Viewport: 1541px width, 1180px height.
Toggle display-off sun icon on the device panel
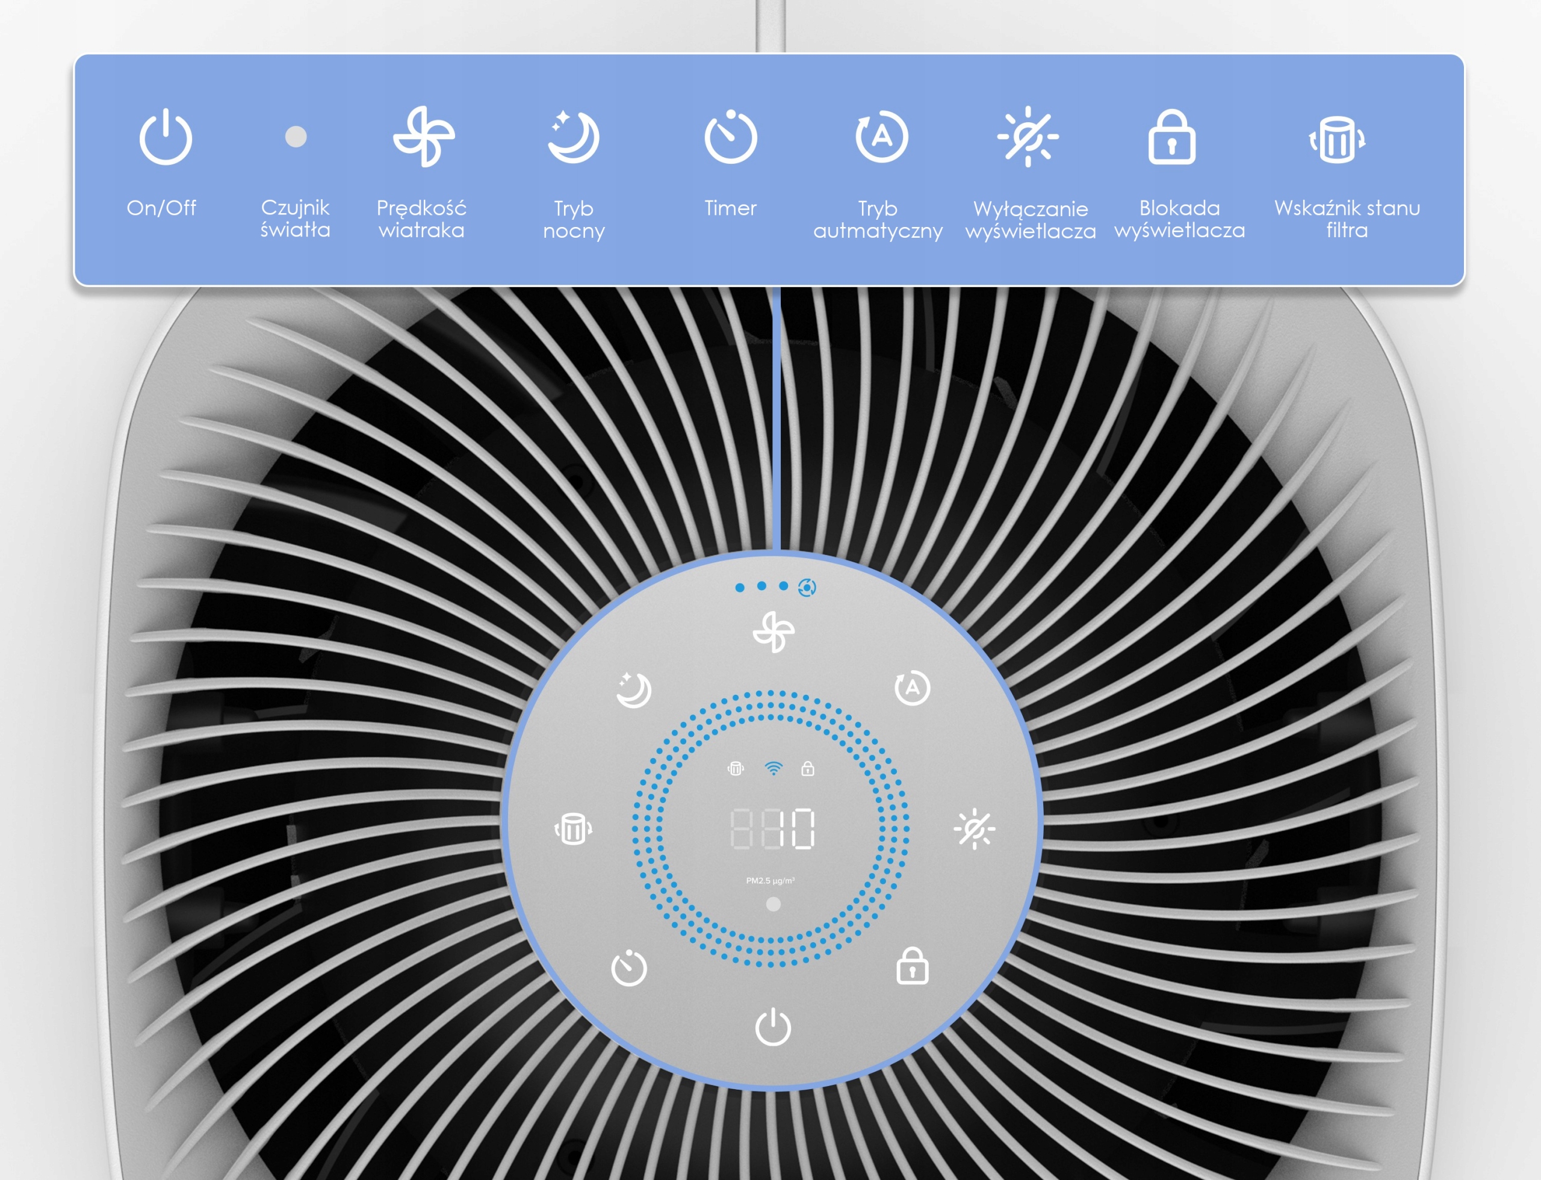coord(974,829)
